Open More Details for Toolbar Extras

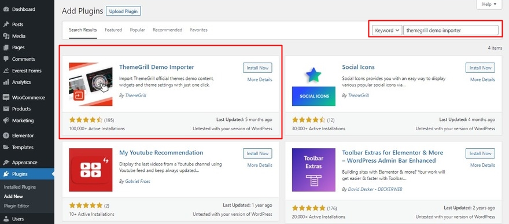[483, 165]
